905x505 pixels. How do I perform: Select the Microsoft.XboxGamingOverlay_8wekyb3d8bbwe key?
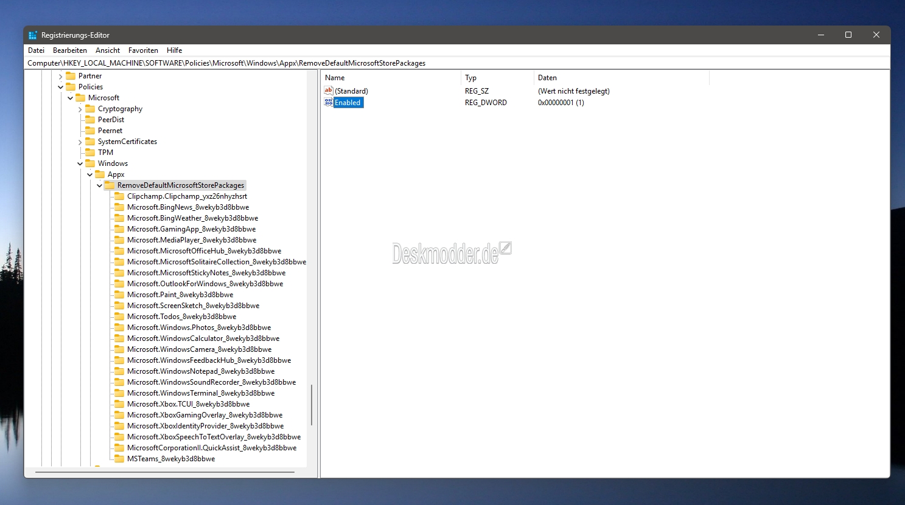[x=204, y=415]
